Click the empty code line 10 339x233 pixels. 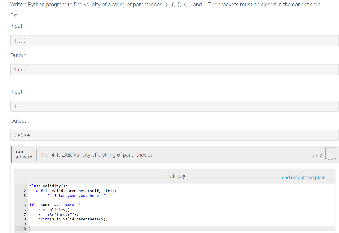pos(50,228)
